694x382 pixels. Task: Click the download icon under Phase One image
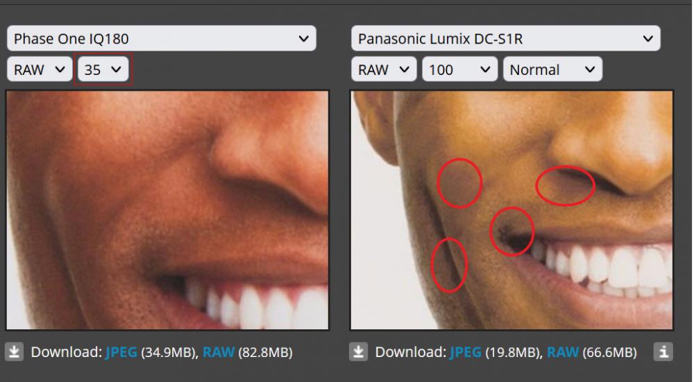click(x=14, y=352)
